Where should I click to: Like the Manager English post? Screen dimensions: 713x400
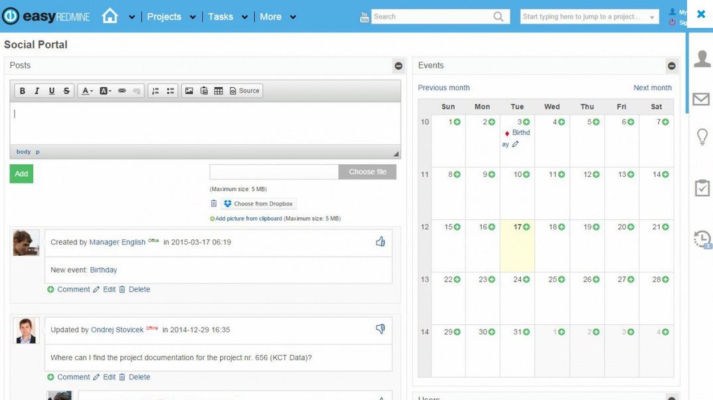(x=381, y=241)
